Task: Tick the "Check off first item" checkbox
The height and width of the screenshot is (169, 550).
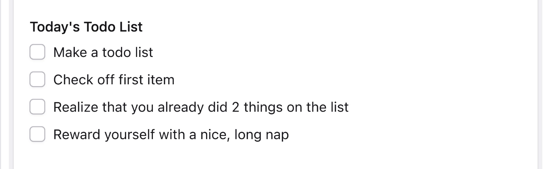Action: (x=37, y=80)
